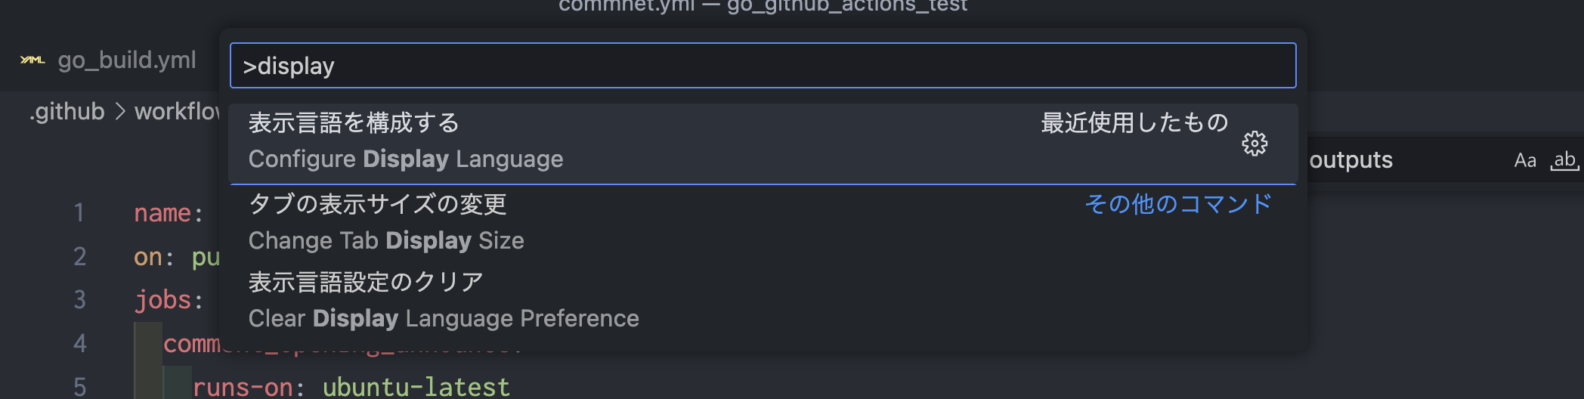The image size is (1584, 399).
Task: Toggle Match Case (Aa) in find widget
Action: point(1525,160)
